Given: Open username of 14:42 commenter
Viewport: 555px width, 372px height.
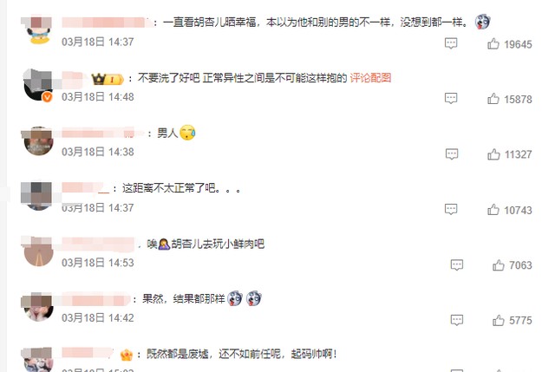Looking at the screenshot, I should coord(95,299).
